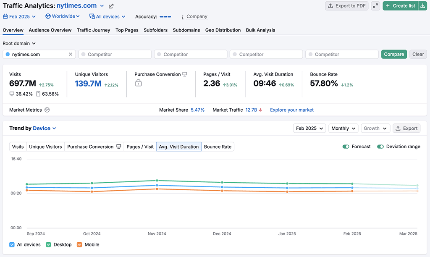Click the fullscreen expand icon
The height and width of the screenshot is (257, 430).
pyautogui.click(x=375, y=6)
